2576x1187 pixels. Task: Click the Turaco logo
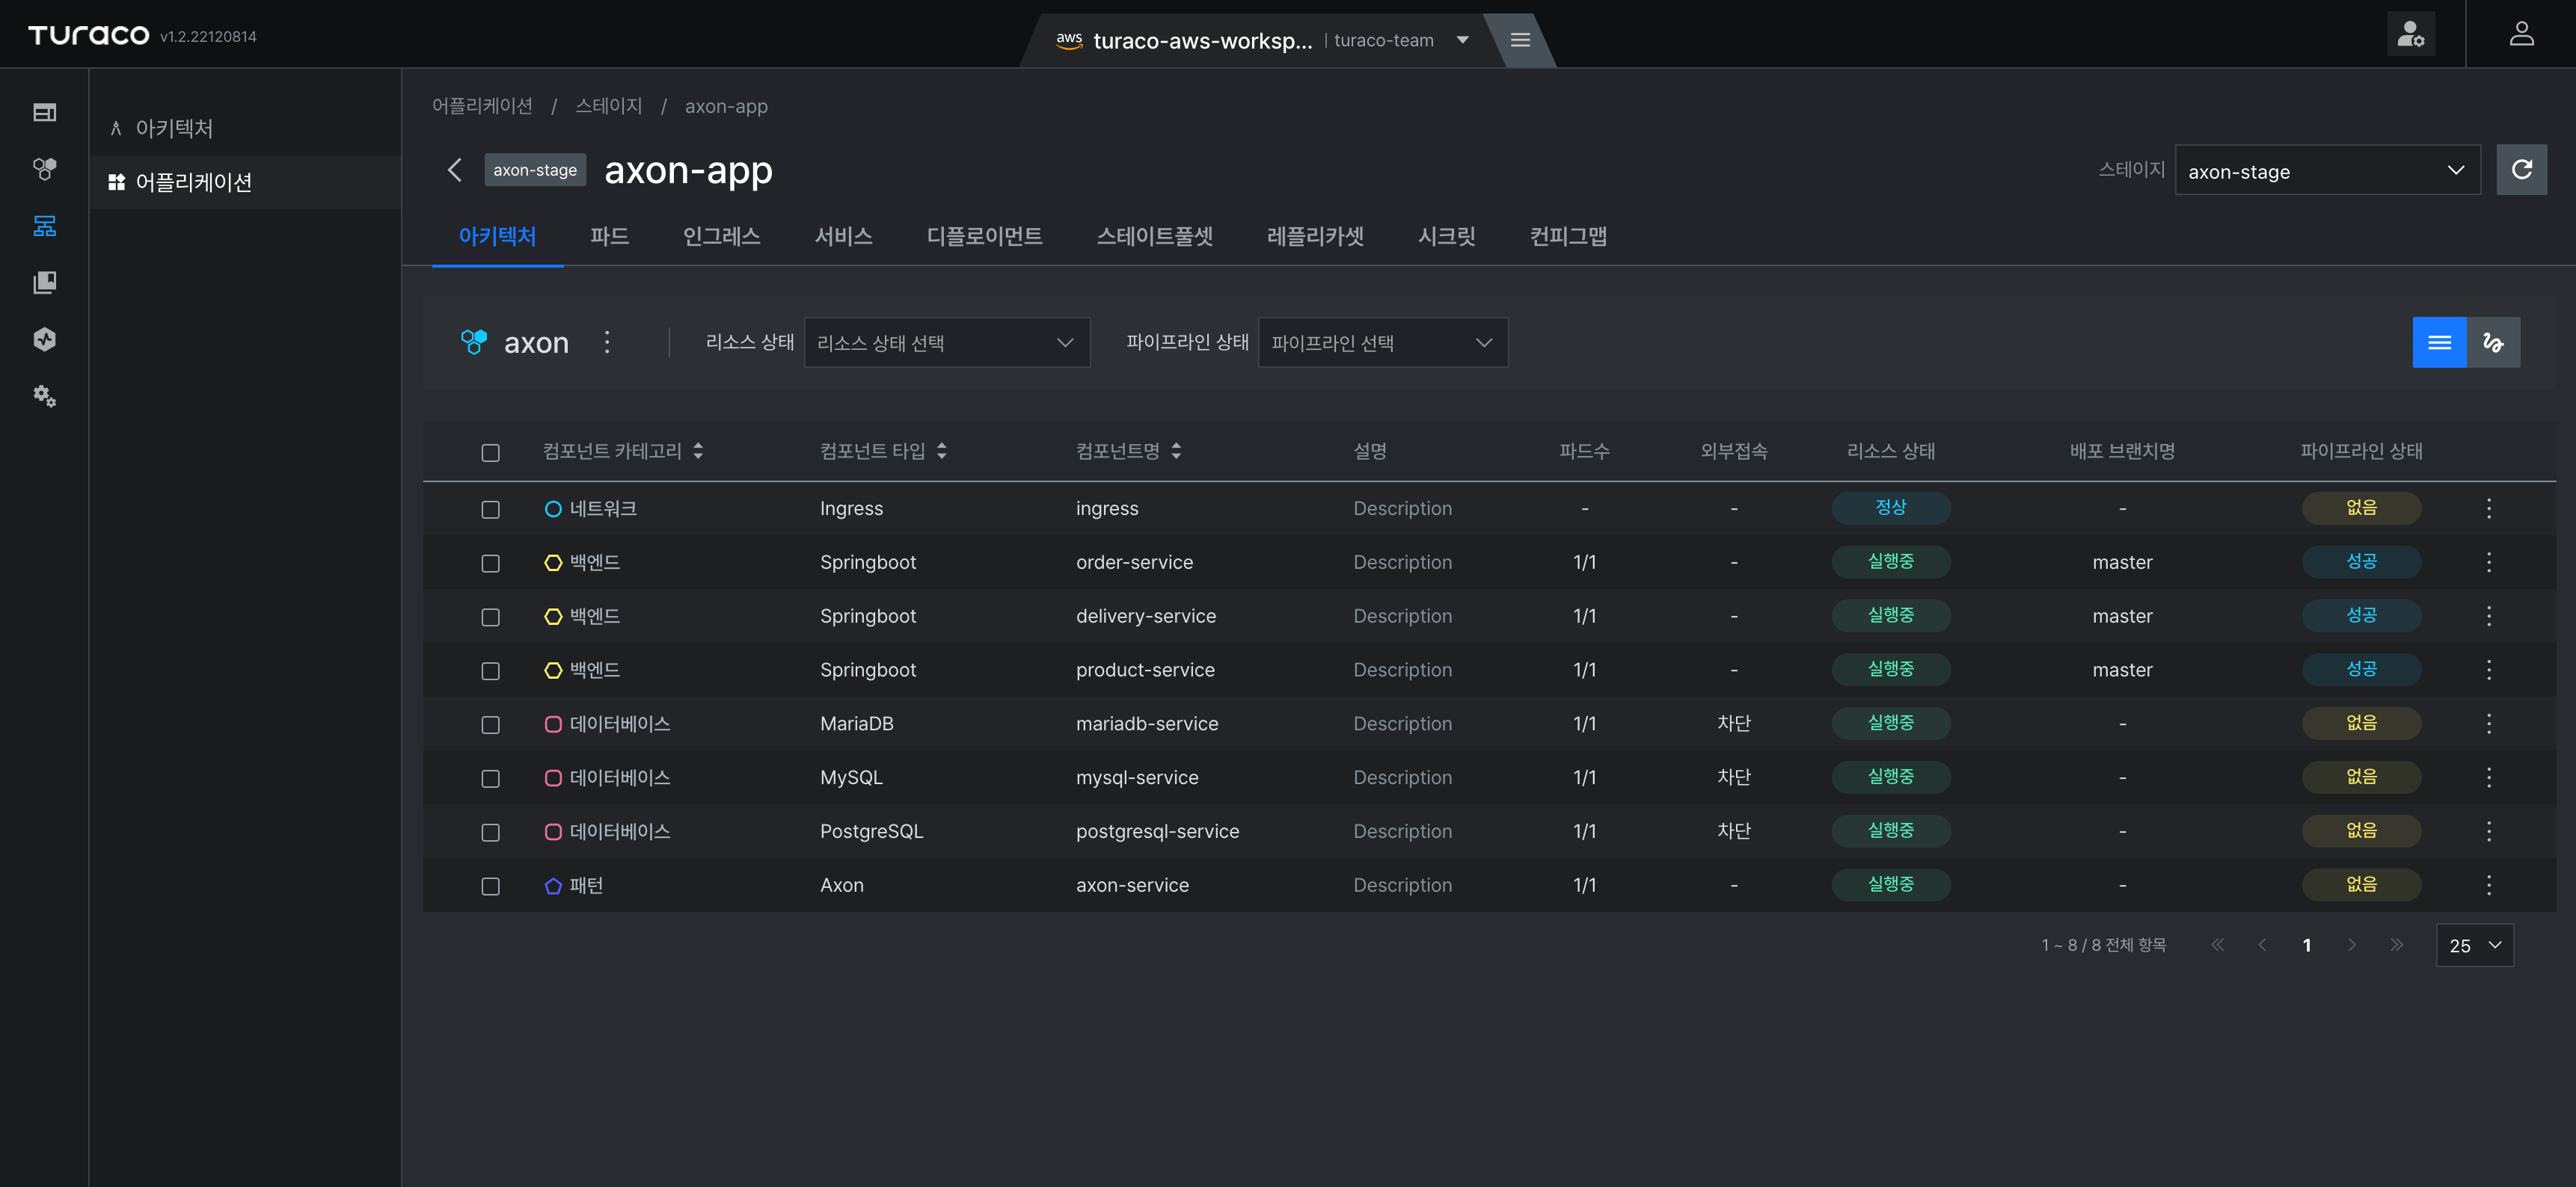coord(88,35)
